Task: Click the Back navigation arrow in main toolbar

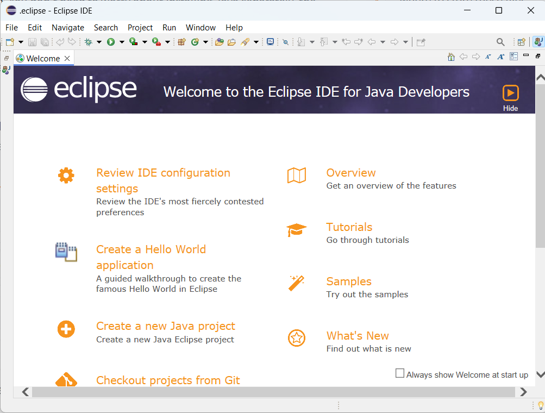Action: point(372,42)
